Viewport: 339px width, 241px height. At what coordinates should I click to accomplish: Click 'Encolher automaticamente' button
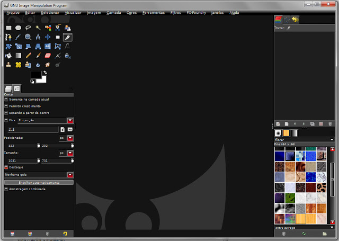coord(39,182)
